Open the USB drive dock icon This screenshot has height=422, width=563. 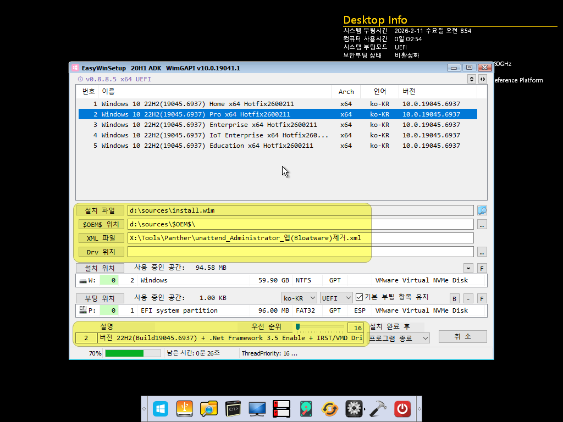pyautogui.click(x=185, y=409)
